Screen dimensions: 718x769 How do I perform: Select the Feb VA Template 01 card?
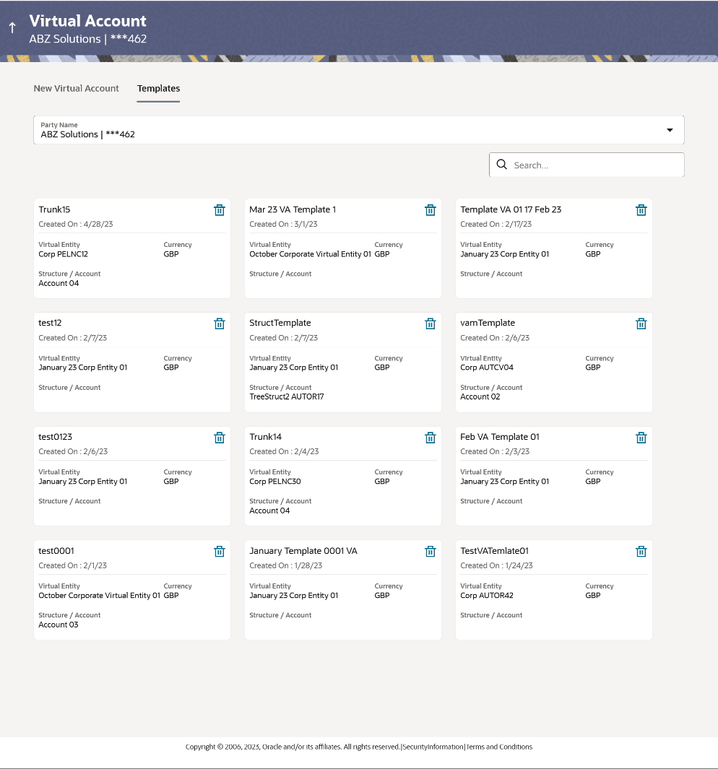coord(553,477)
